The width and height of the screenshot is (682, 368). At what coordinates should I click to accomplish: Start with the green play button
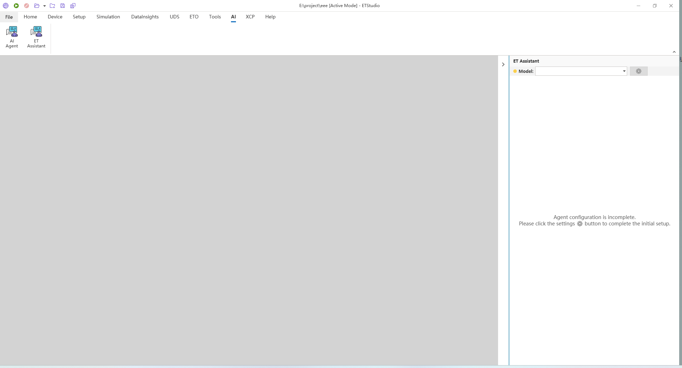click(x=16, y=6)
